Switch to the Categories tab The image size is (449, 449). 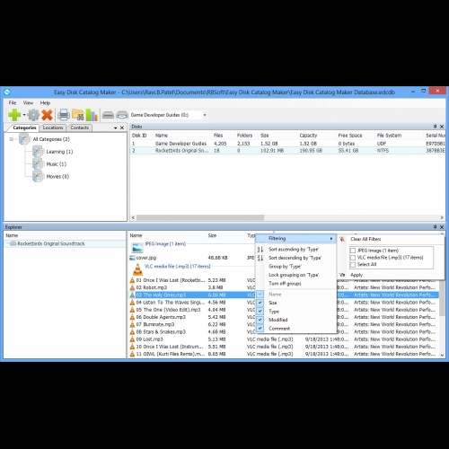tap(24, 128)
